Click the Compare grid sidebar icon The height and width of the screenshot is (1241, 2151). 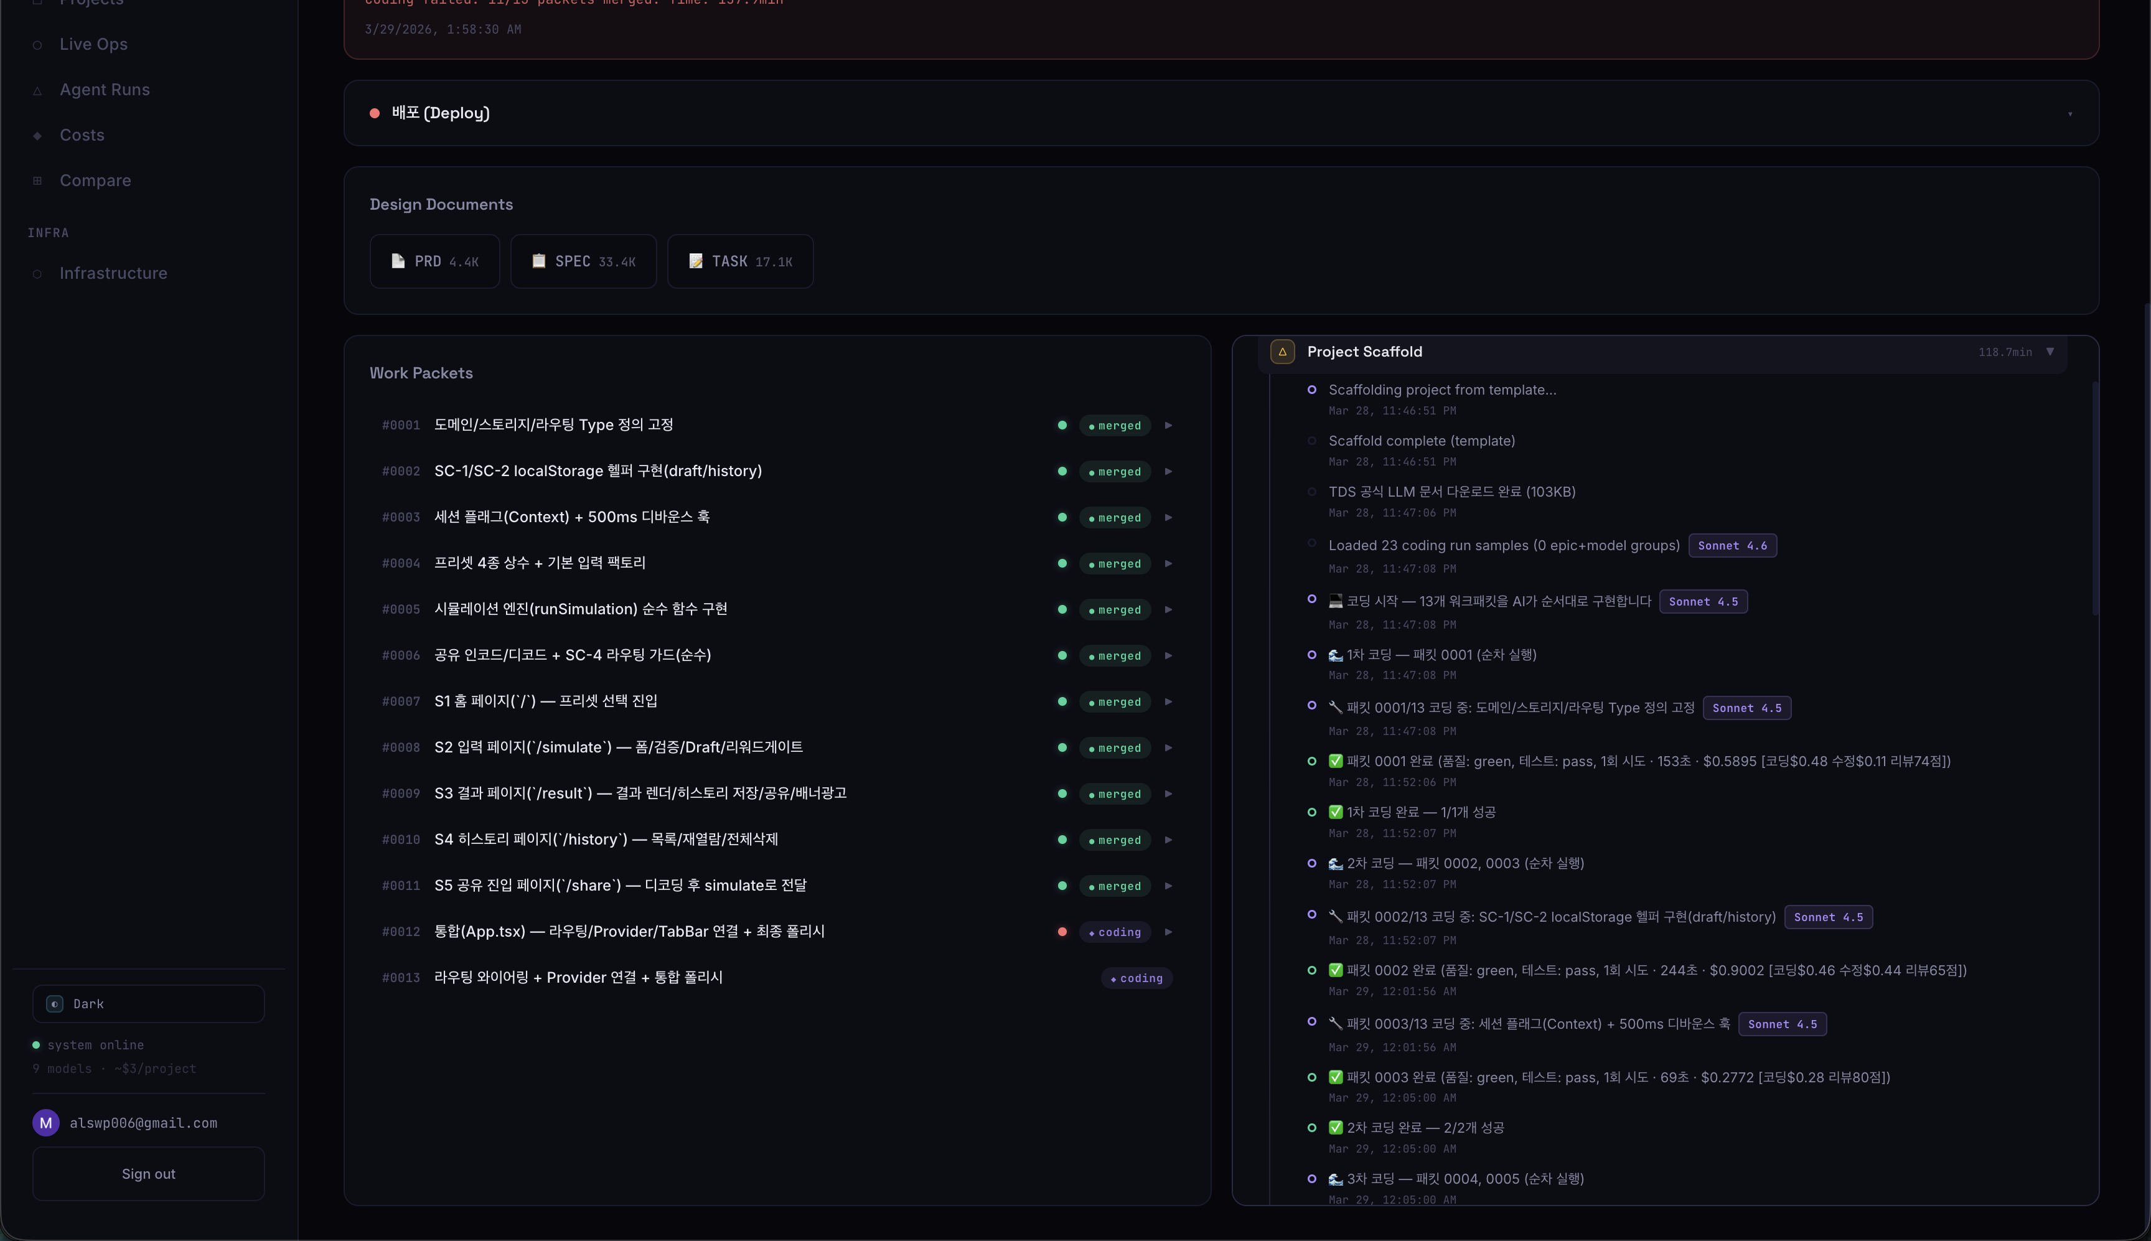click(x=37, y=180)
